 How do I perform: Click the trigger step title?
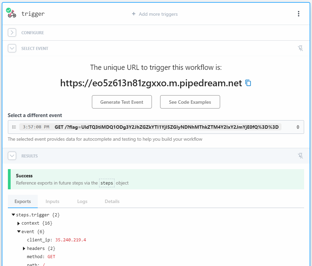33,14
